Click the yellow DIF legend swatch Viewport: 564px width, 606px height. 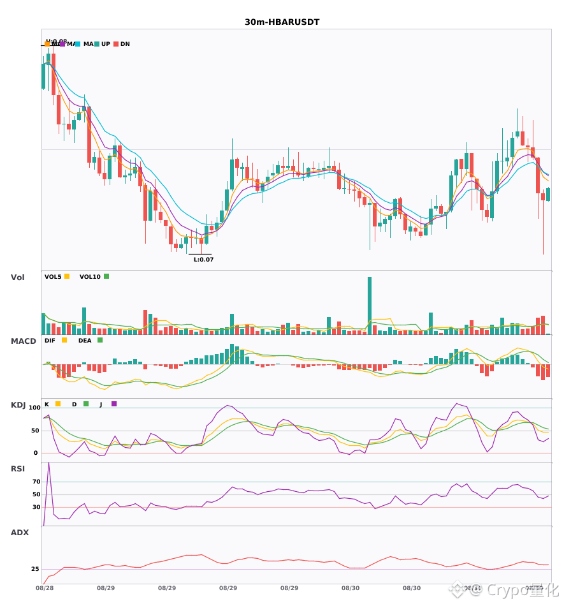pyautogui.click(x=64, y=340)
